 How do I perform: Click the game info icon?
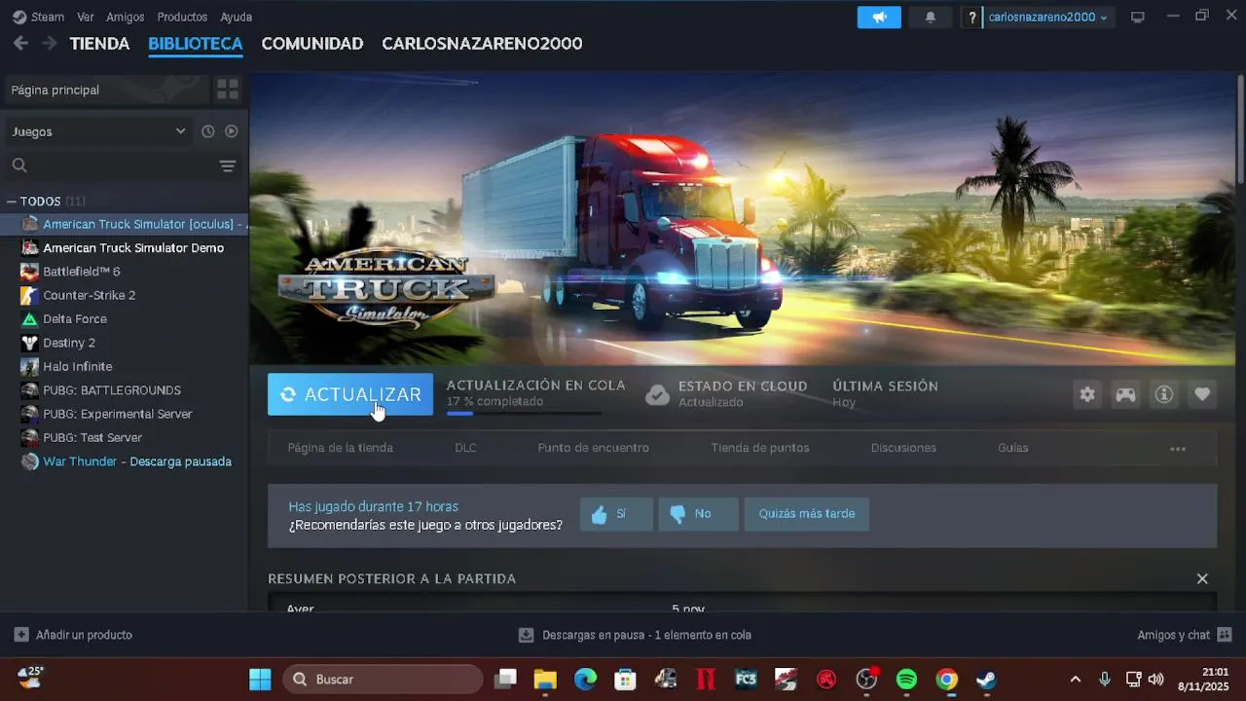(x=1163, y=394)
